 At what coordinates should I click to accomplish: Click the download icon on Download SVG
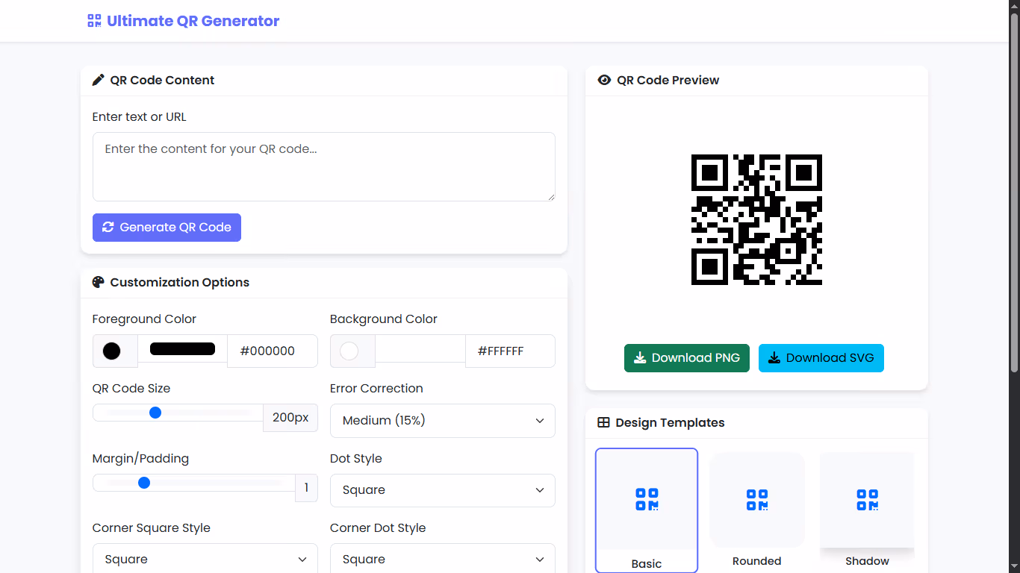[x=774, y=358]
